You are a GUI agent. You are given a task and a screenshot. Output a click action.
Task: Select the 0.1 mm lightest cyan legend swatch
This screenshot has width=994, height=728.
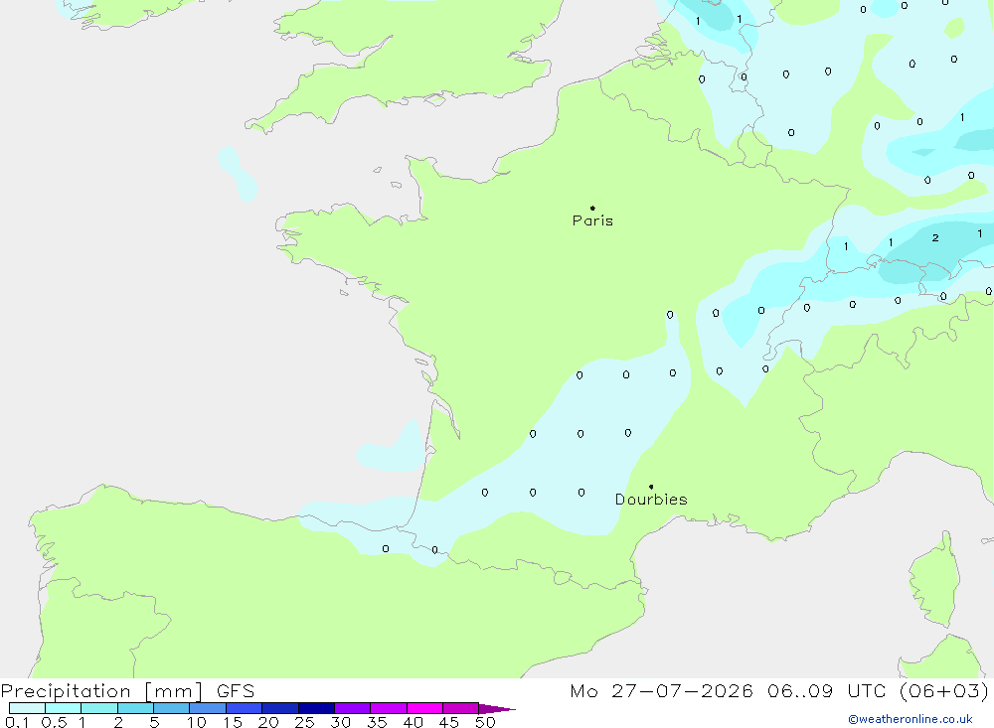[x=27, y=708]
